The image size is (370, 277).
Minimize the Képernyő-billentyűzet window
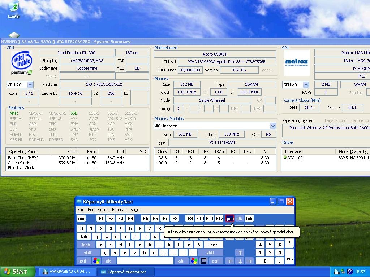pyautogui.click(x=273, y=202)
